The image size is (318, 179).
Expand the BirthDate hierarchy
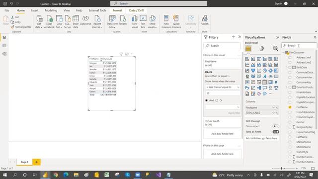coord(287,68)
